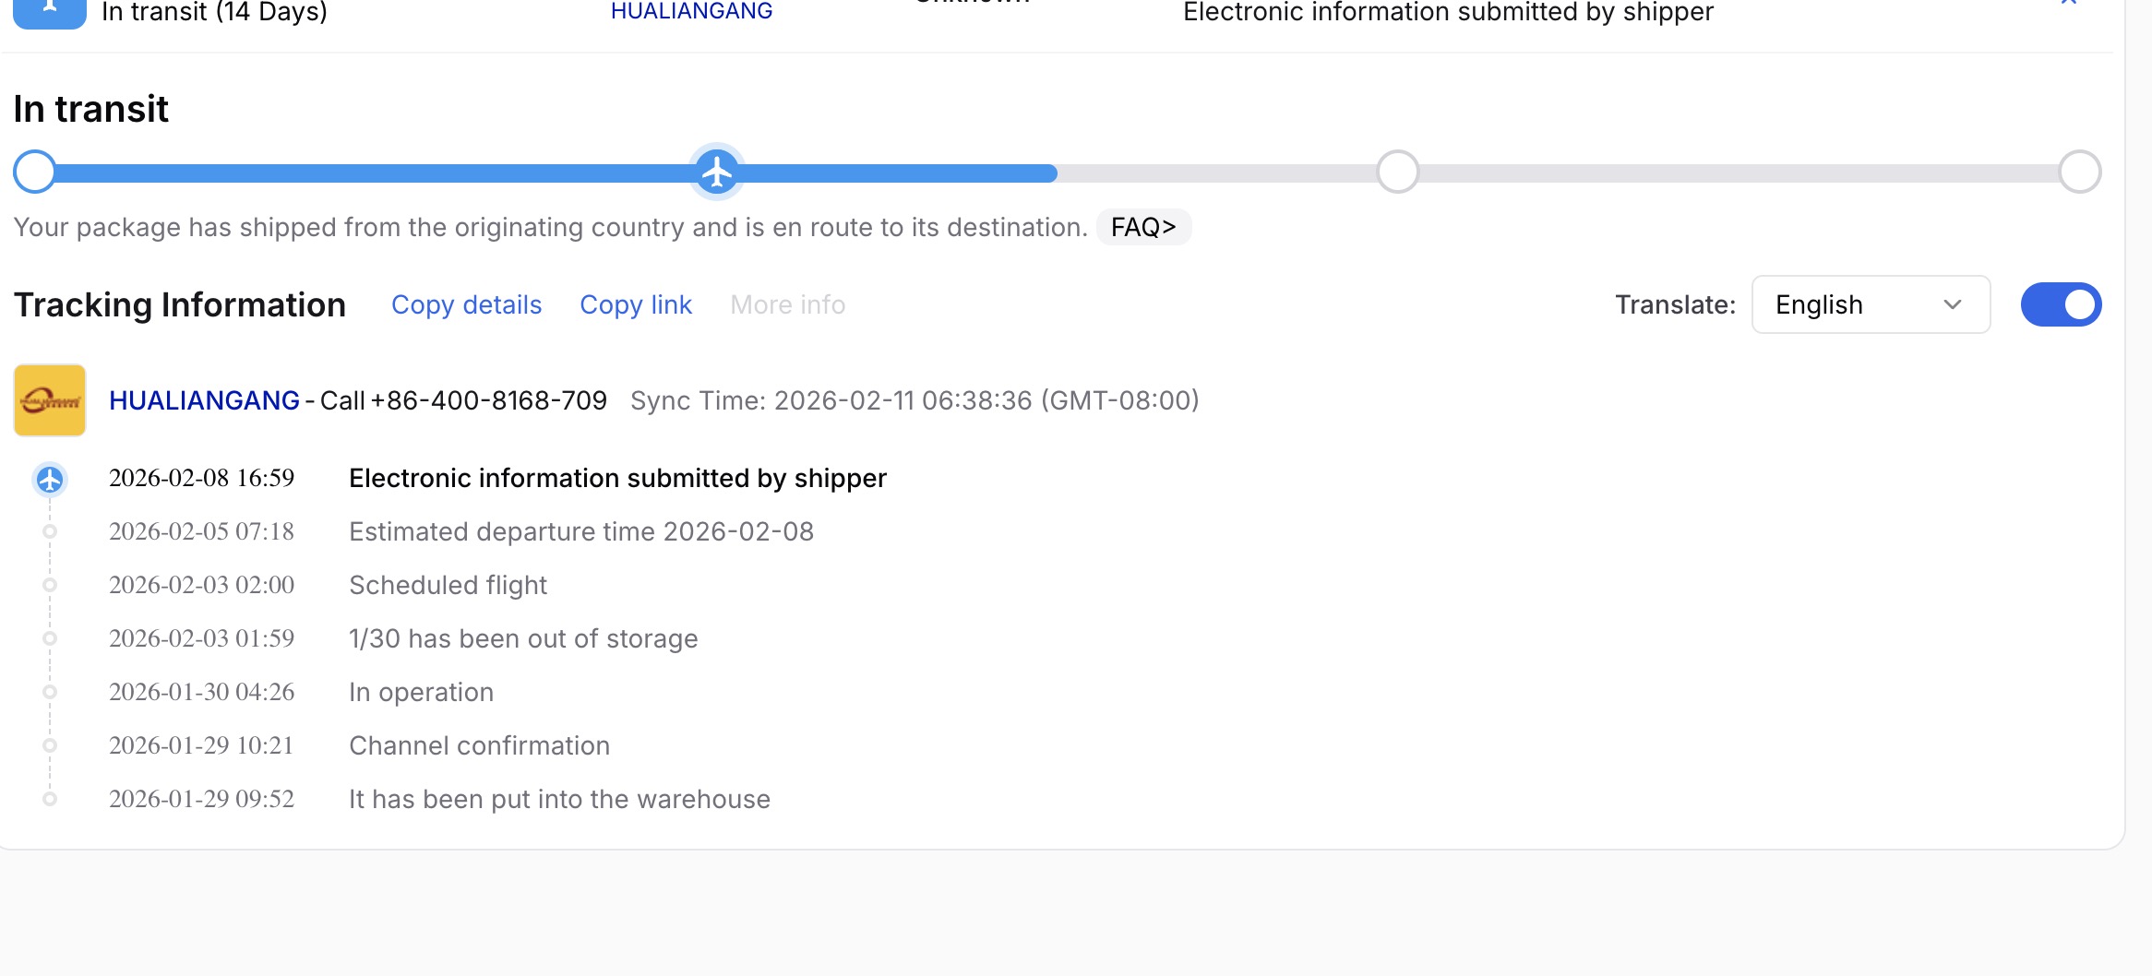The width and height of the screenshot is (2152, 976).
Task: Toggle the translation switch off
Action: point(2061,304)
